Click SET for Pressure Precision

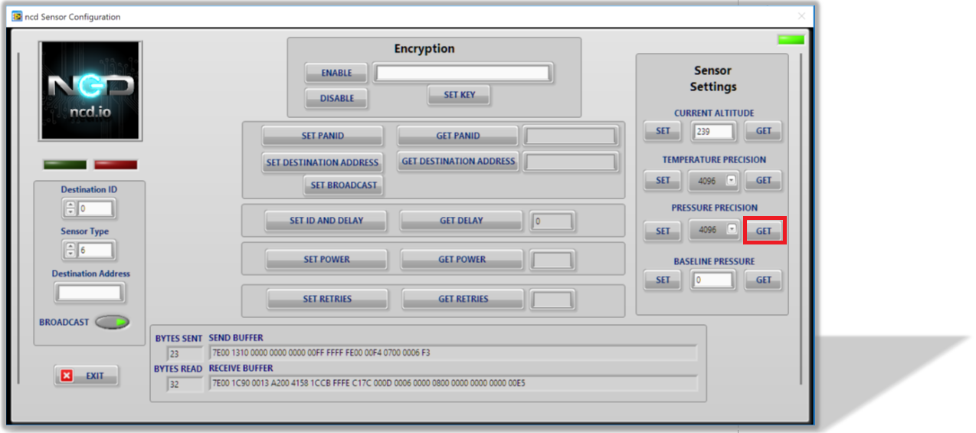click(x=663, y=231)
